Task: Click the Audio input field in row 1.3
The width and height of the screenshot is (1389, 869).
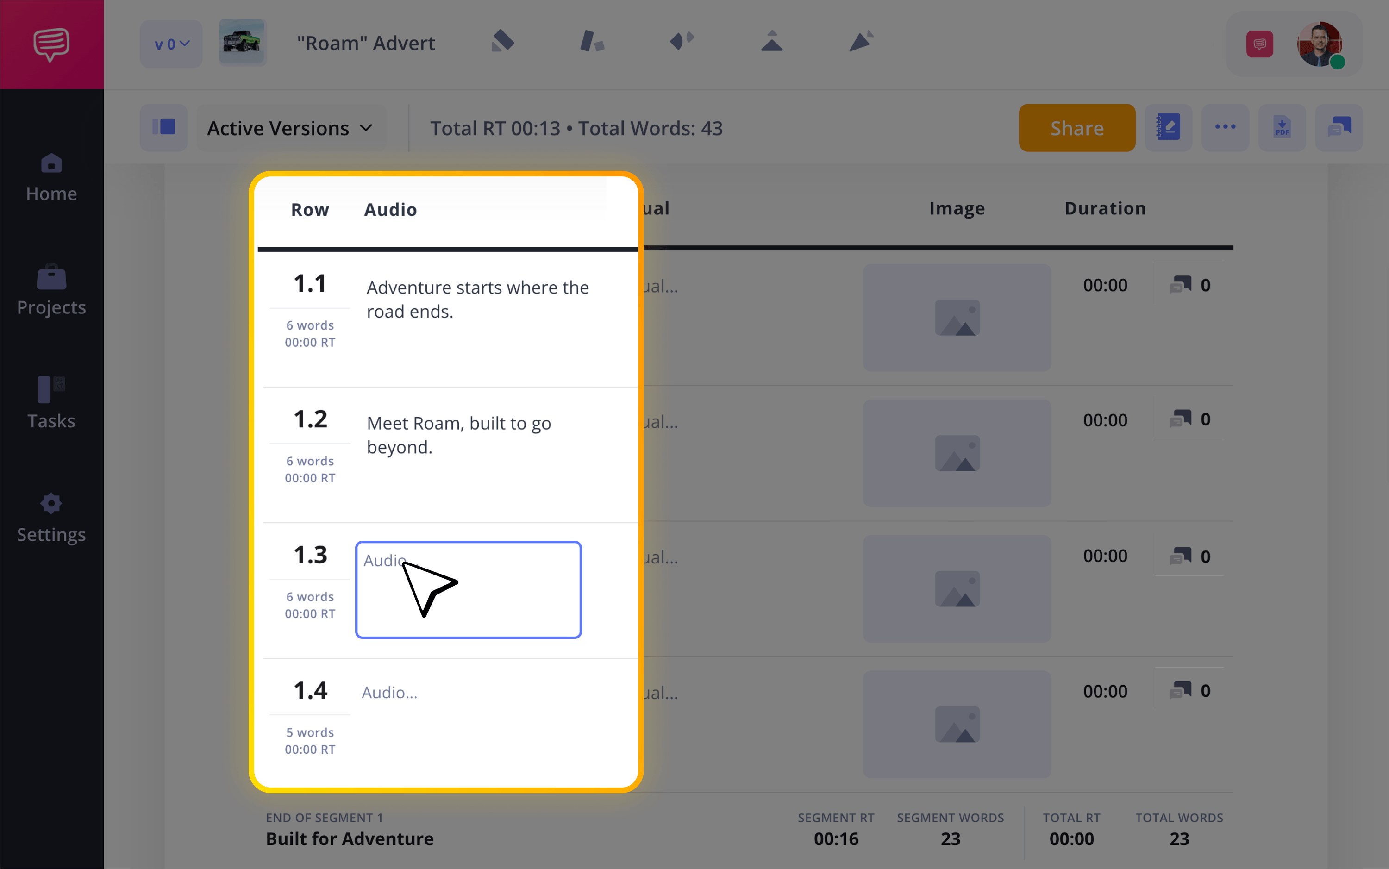Action: [x=469, y=589]
